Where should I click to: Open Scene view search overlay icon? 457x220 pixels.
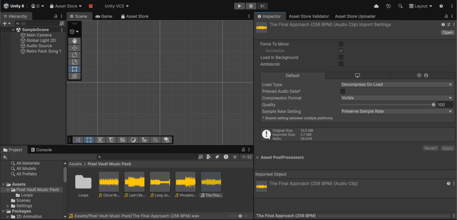pos(155,140)
